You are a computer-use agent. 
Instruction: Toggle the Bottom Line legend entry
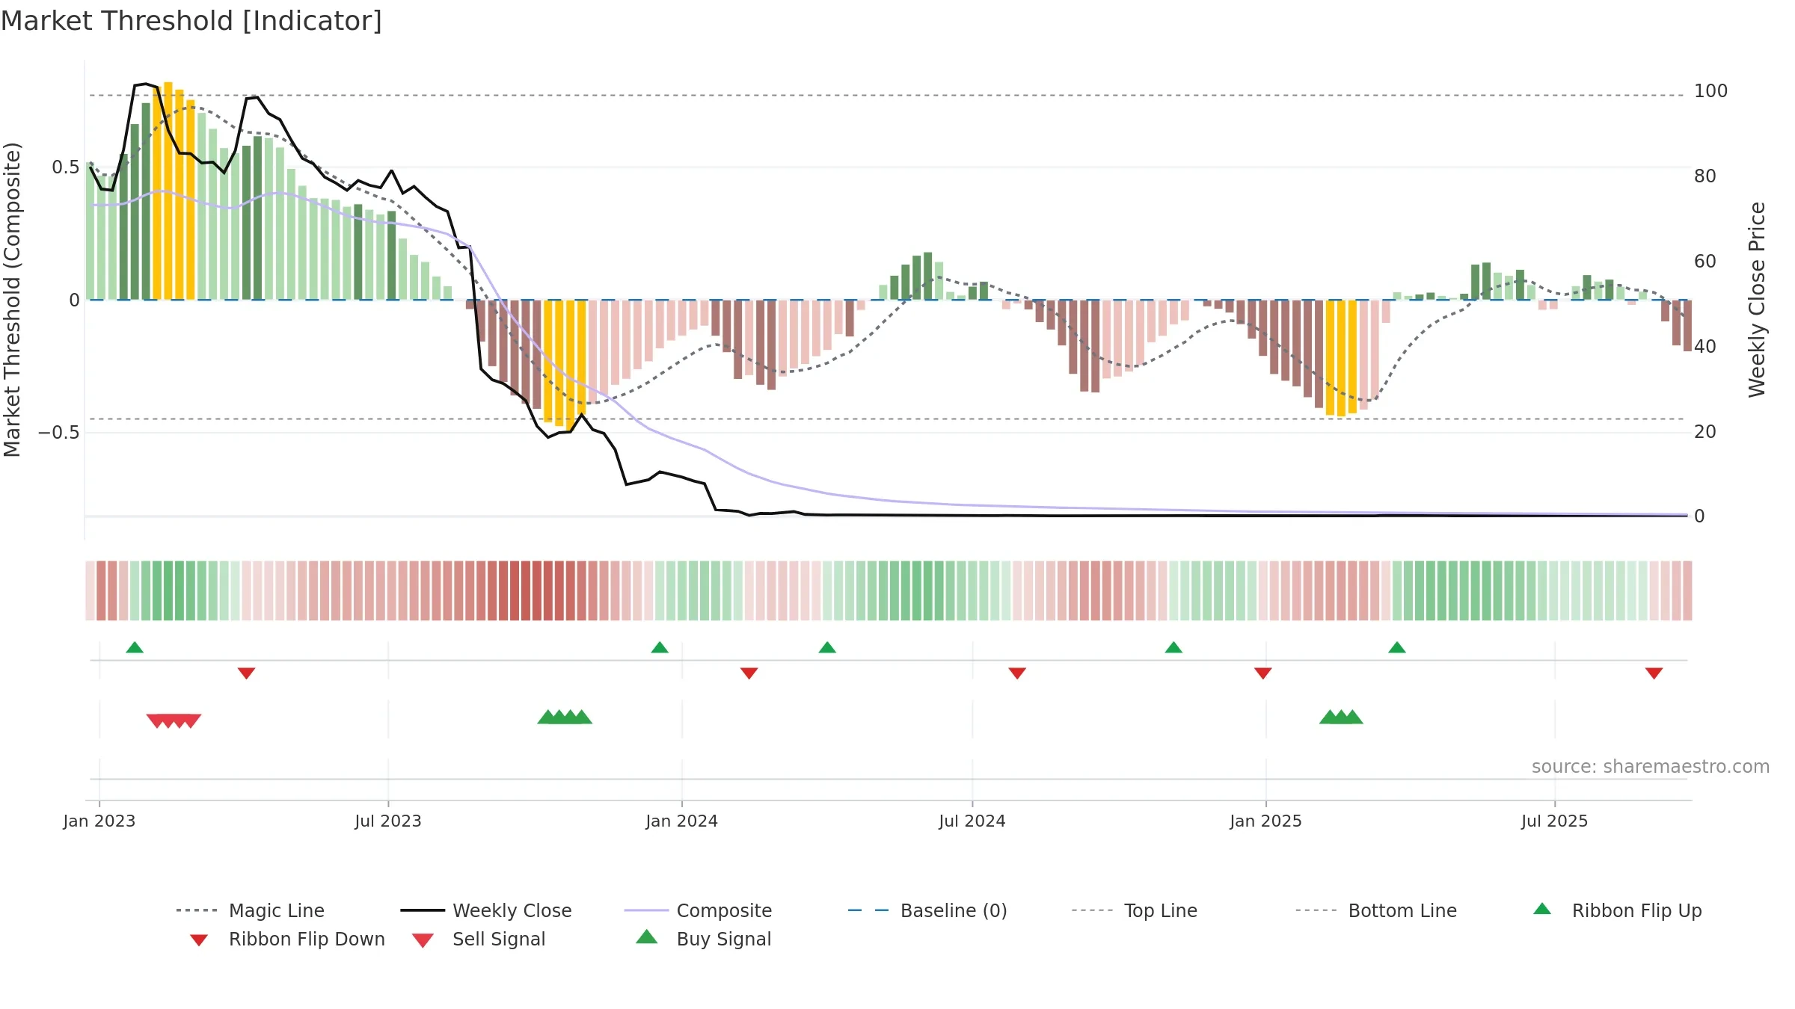point(1376,910)
